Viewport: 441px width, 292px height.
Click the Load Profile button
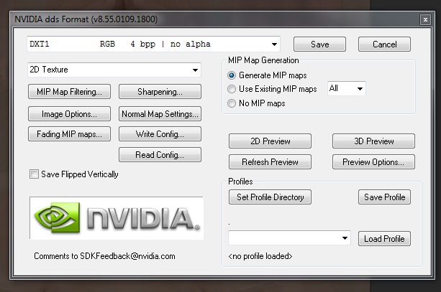(x=384, y=239)
